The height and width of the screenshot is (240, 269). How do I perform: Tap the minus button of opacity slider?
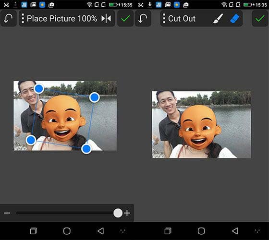click(x=7, y=213)
